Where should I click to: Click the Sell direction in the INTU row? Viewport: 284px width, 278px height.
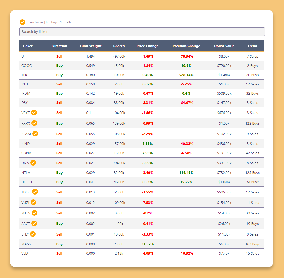click(x=59, y=84)
